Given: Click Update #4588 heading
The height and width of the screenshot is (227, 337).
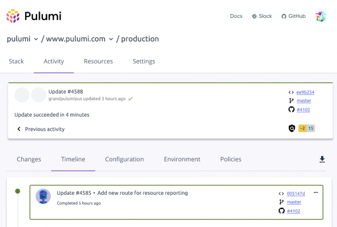Looking at the screenshot, I should (66, 92).
